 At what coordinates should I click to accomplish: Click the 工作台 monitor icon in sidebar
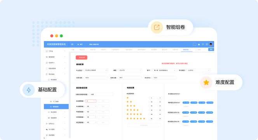(47, 51)
